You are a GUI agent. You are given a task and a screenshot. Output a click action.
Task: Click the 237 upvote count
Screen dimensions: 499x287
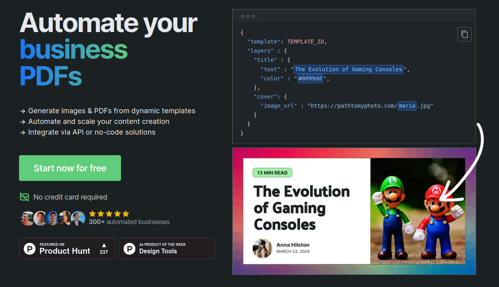pos(104,252)
